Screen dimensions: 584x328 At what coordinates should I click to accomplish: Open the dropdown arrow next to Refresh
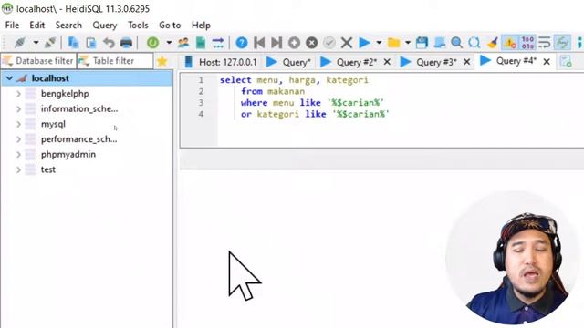[x=169, y=43]
